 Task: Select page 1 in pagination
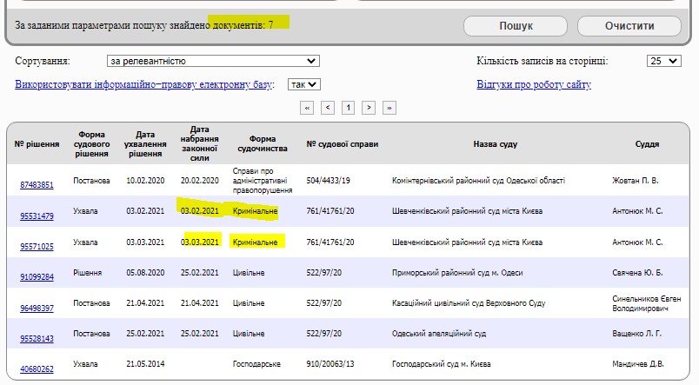click(x=349, y=108)
